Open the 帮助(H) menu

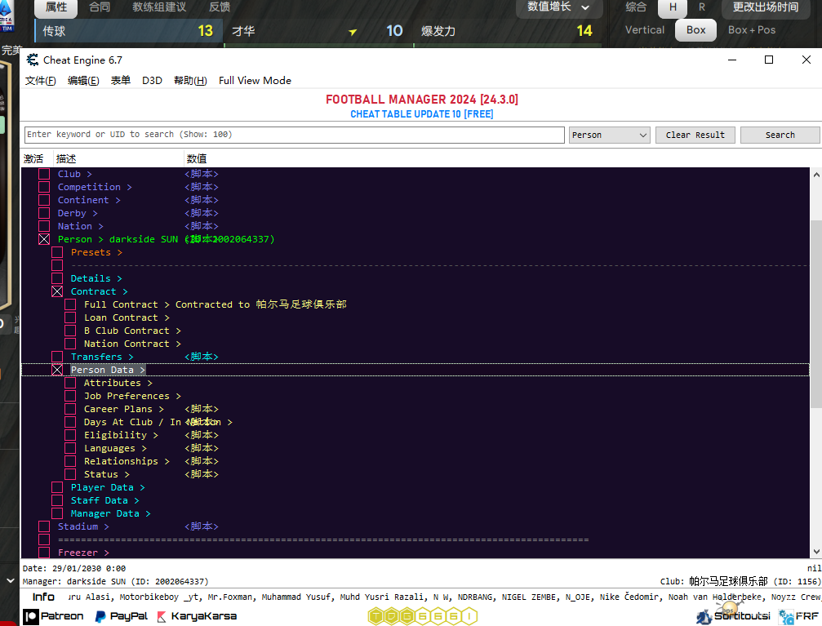[x=190, y=81]
